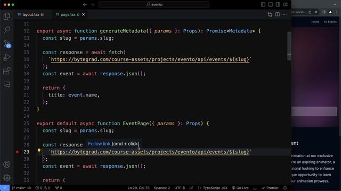341x191 pixels.
Task: Open browser tab search chevron
Action: (x=335, y=5)
